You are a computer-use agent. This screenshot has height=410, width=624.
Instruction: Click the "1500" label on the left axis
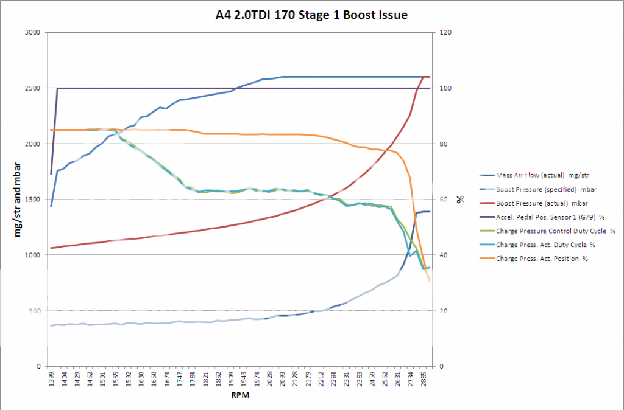click(x=33, y=200)
